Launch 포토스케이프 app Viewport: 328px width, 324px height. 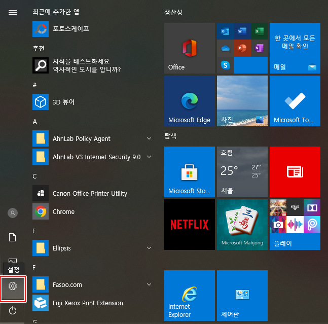(x=93, y=29)
